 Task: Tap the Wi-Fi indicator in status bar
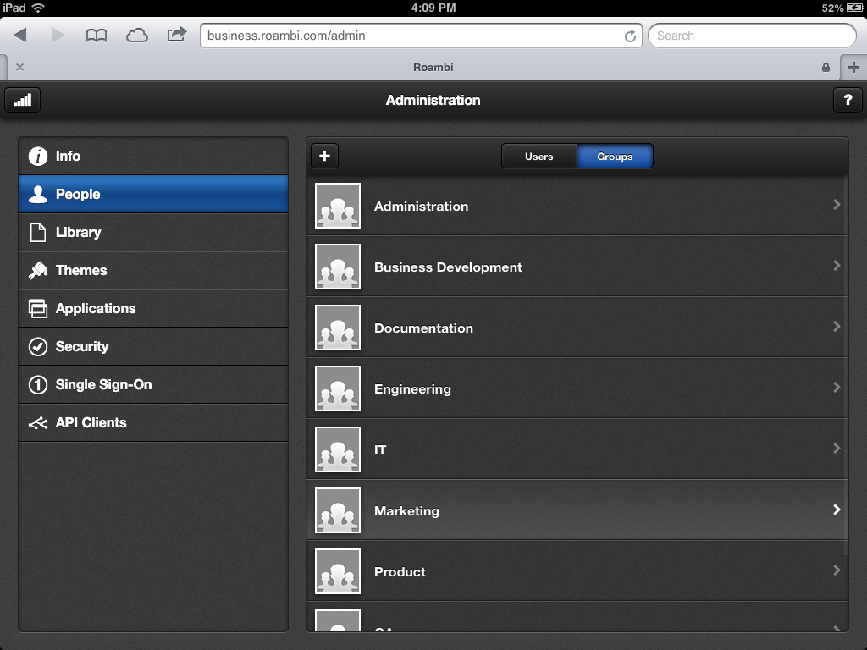pyautogui.click(x=37, y=8)
